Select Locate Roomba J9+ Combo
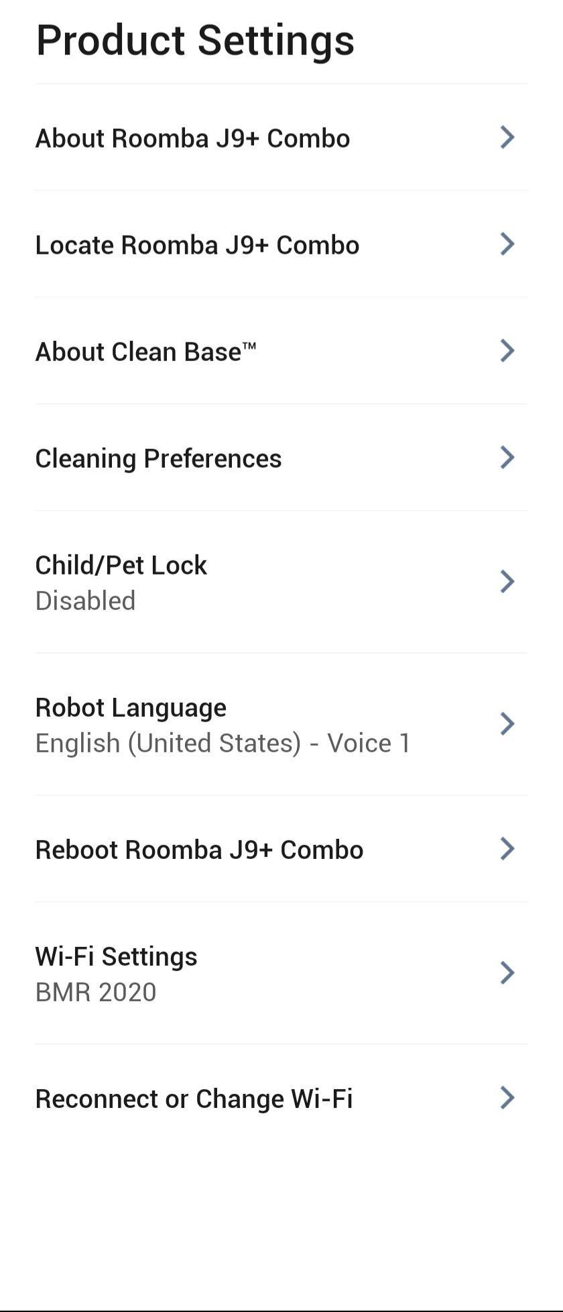 point(197,245)
